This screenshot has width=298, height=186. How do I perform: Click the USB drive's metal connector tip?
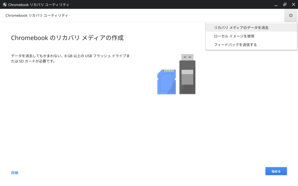click(187, 57)
